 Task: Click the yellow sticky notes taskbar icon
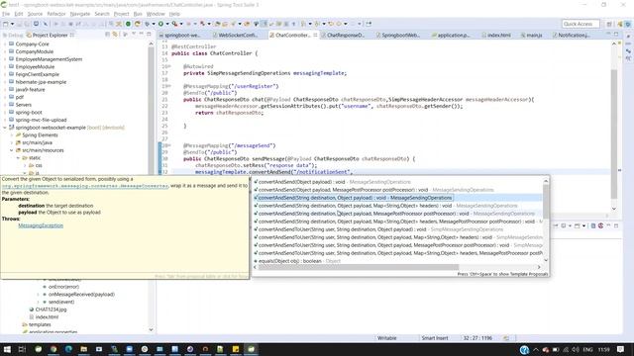point(236,349)
